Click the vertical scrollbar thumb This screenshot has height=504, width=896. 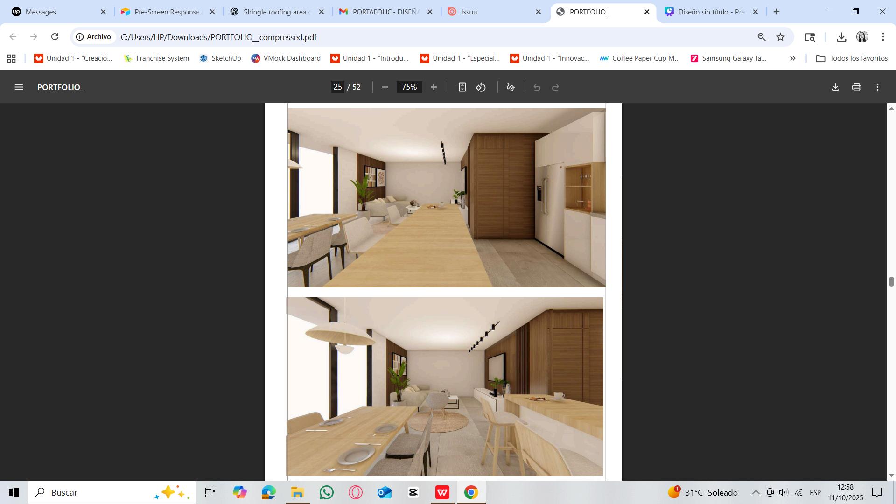(891, 281)
